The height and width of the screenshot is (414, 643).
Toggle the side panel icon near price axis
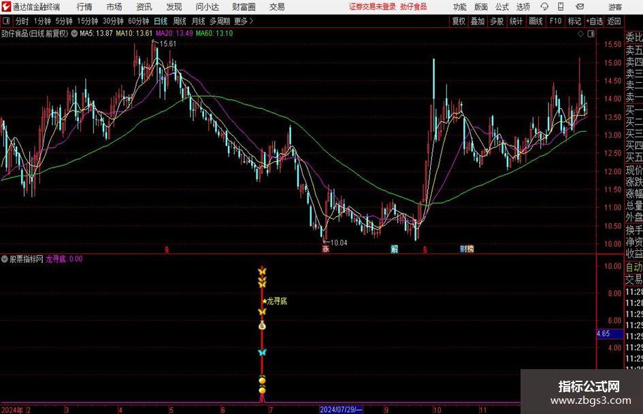click(x=591, y=33)
